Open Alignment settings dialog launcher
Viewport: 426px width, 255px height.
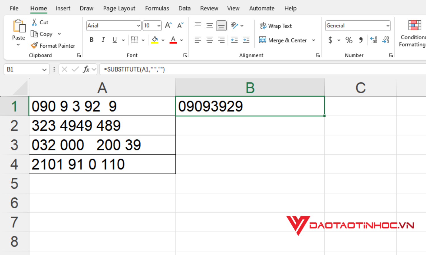(318, 56)
